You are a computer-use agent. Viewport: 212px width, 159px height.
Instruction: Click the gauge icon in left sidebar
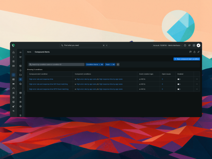pyautogui.click(x=13, y=88)
